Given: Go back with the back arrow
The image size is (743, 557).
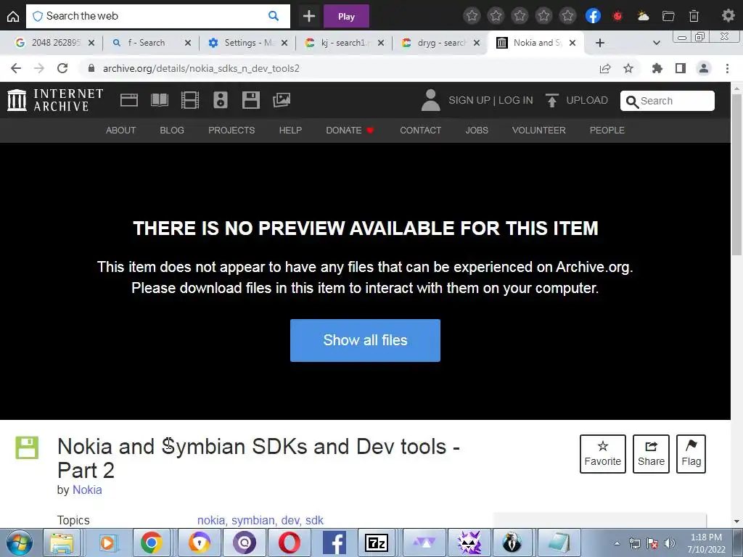Looking at the screenshot, I should pos(16,68).
